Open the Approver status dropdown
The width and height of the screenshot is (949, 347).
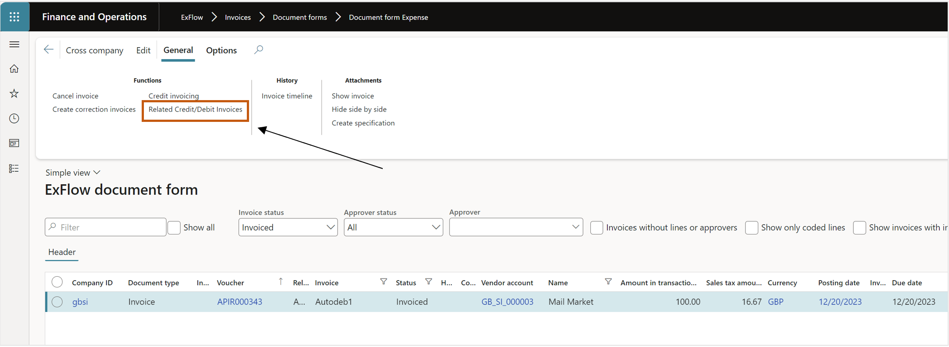[393, 227]
